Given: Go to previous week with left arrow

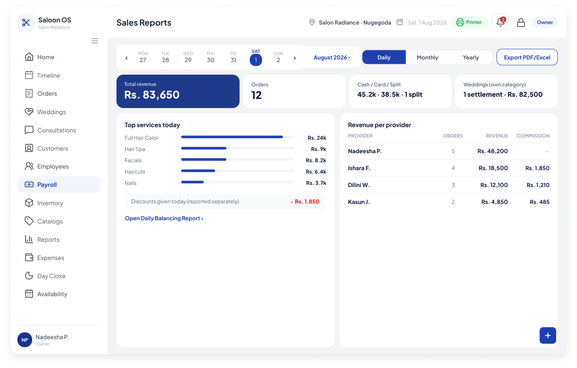Looking at the screenshot, I should coord(126,58).
